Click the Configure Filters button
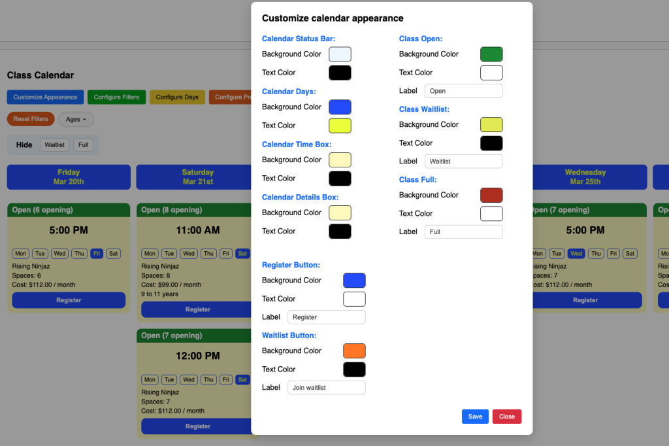The image size is (669, 446). [116, 97]
